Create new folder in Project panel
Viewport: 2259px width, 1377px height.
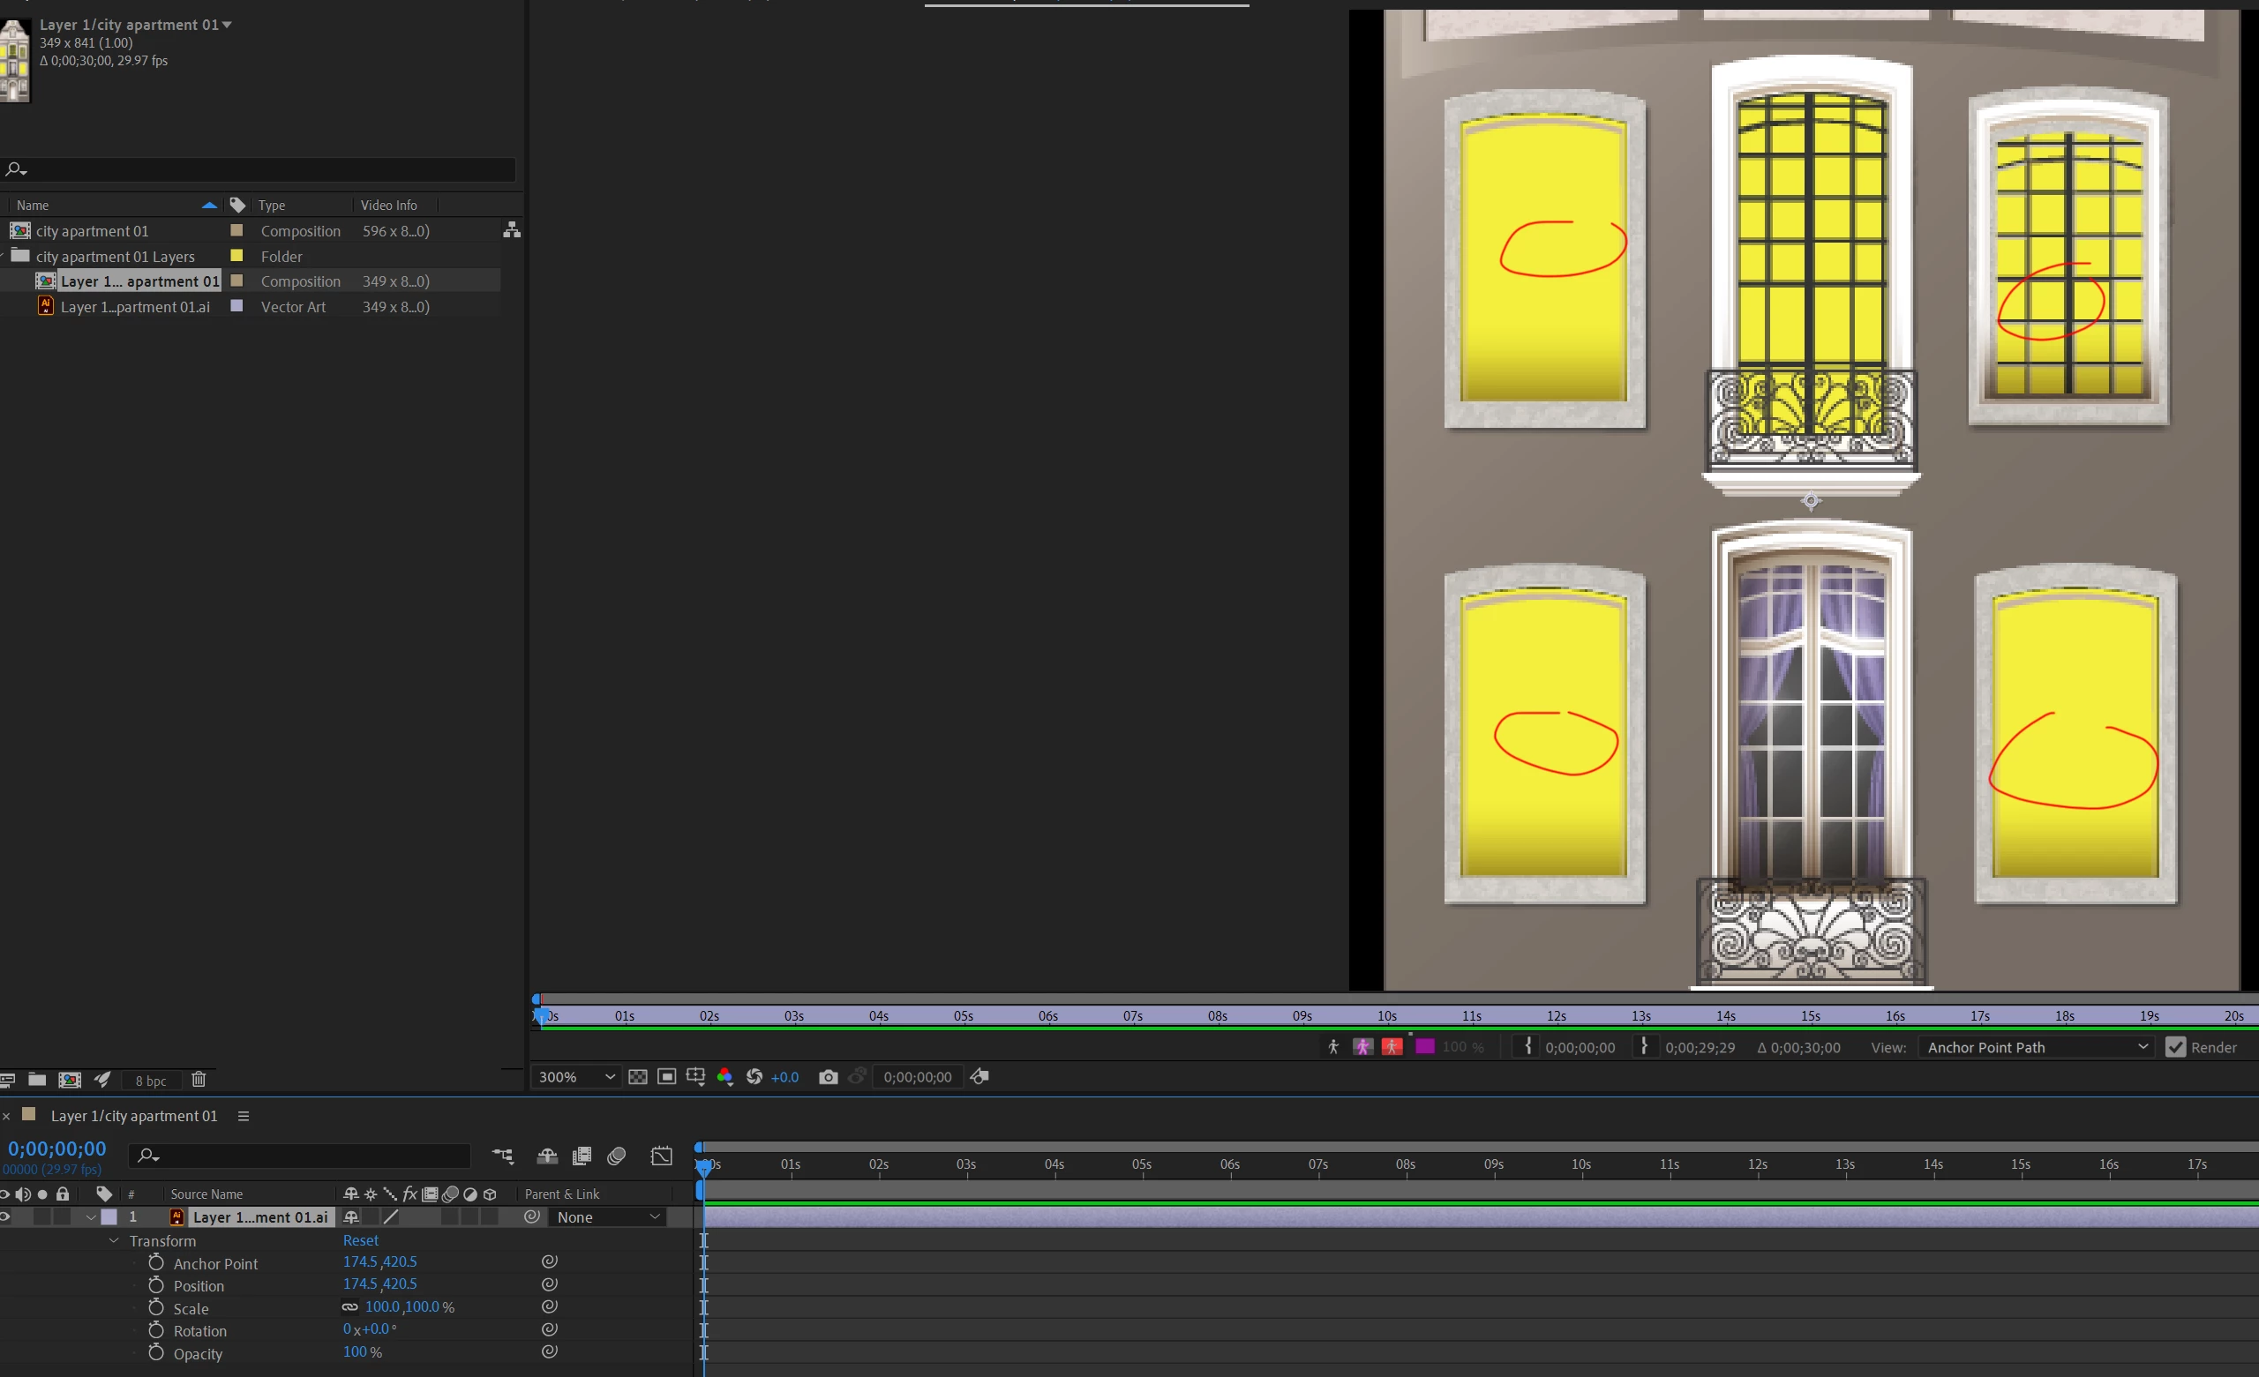(x=37, y=1080)
